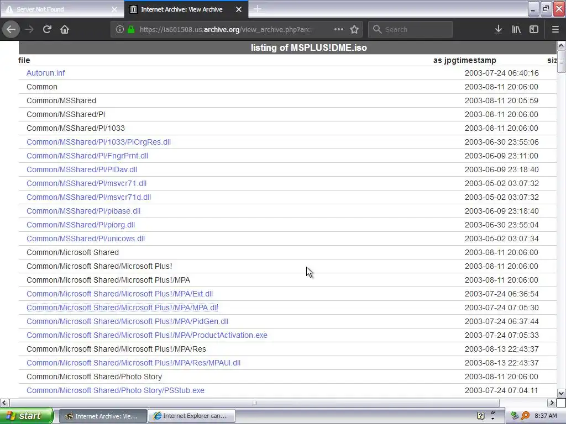Open the MPA/Ext.dll link

click(x=119, y=294)
